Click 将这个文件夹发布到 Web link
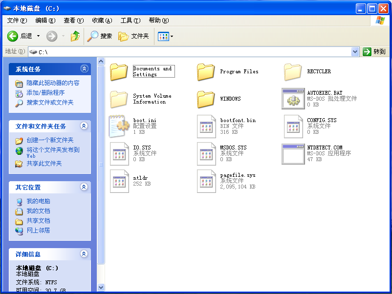This screenshot has height=294, width=392. 53,152
